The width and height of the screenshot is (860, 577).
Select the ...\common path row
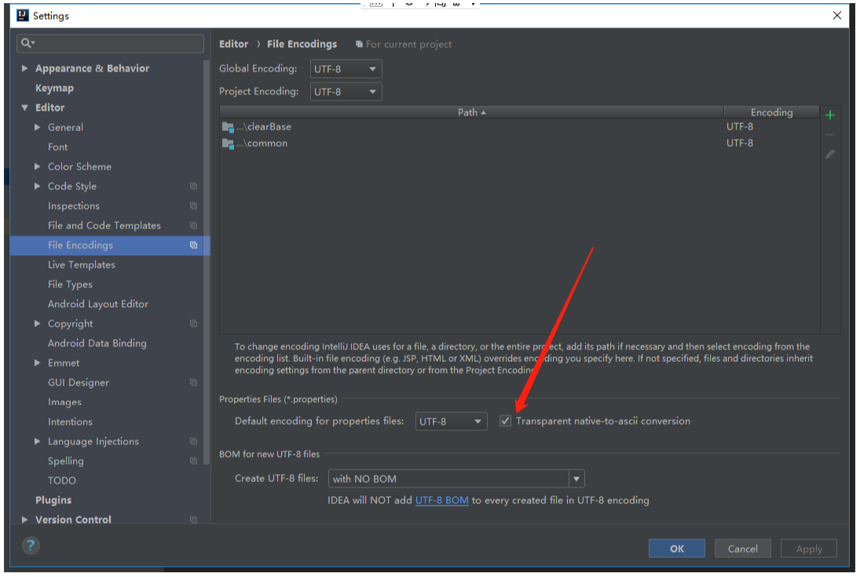pyautogui.click(x=519, y=143)
